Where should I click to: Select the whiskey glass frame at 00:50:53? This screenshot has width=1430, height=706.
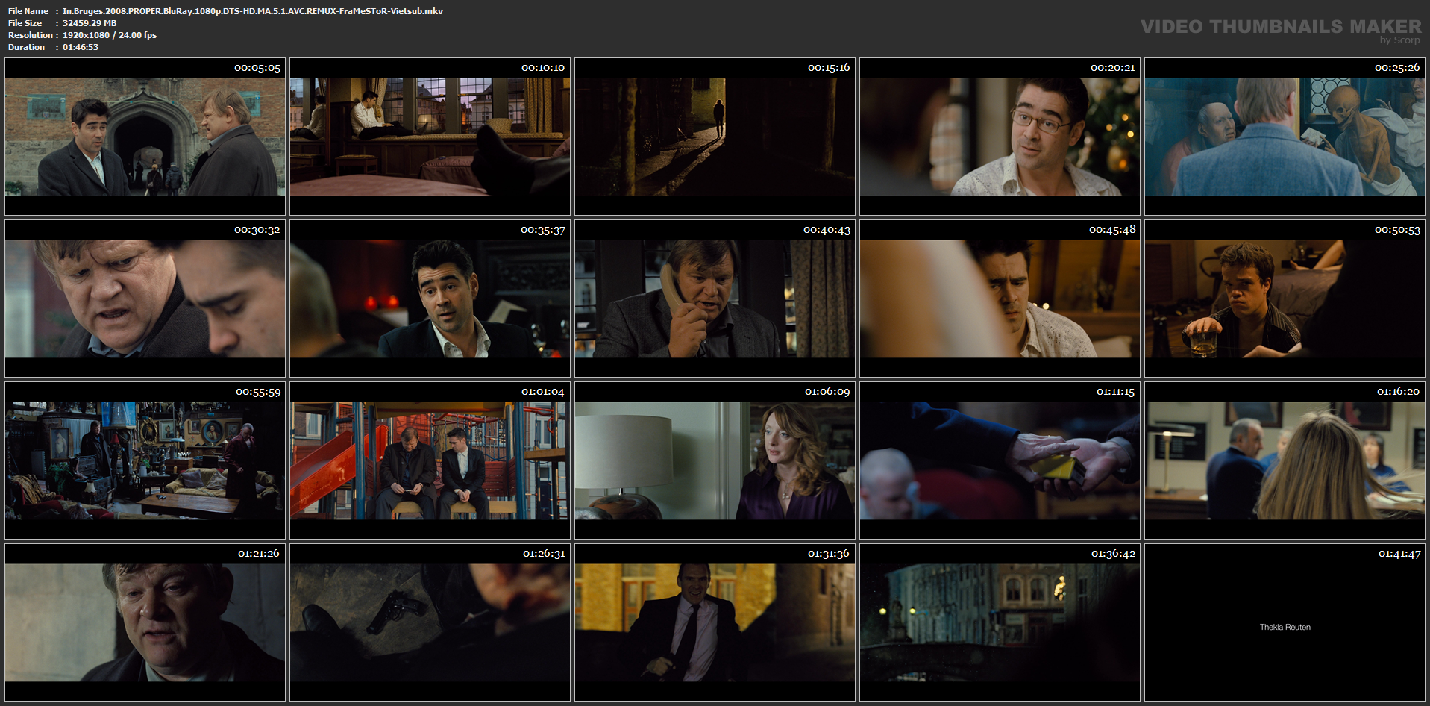pyautogui.click(x=1285, y=299)
